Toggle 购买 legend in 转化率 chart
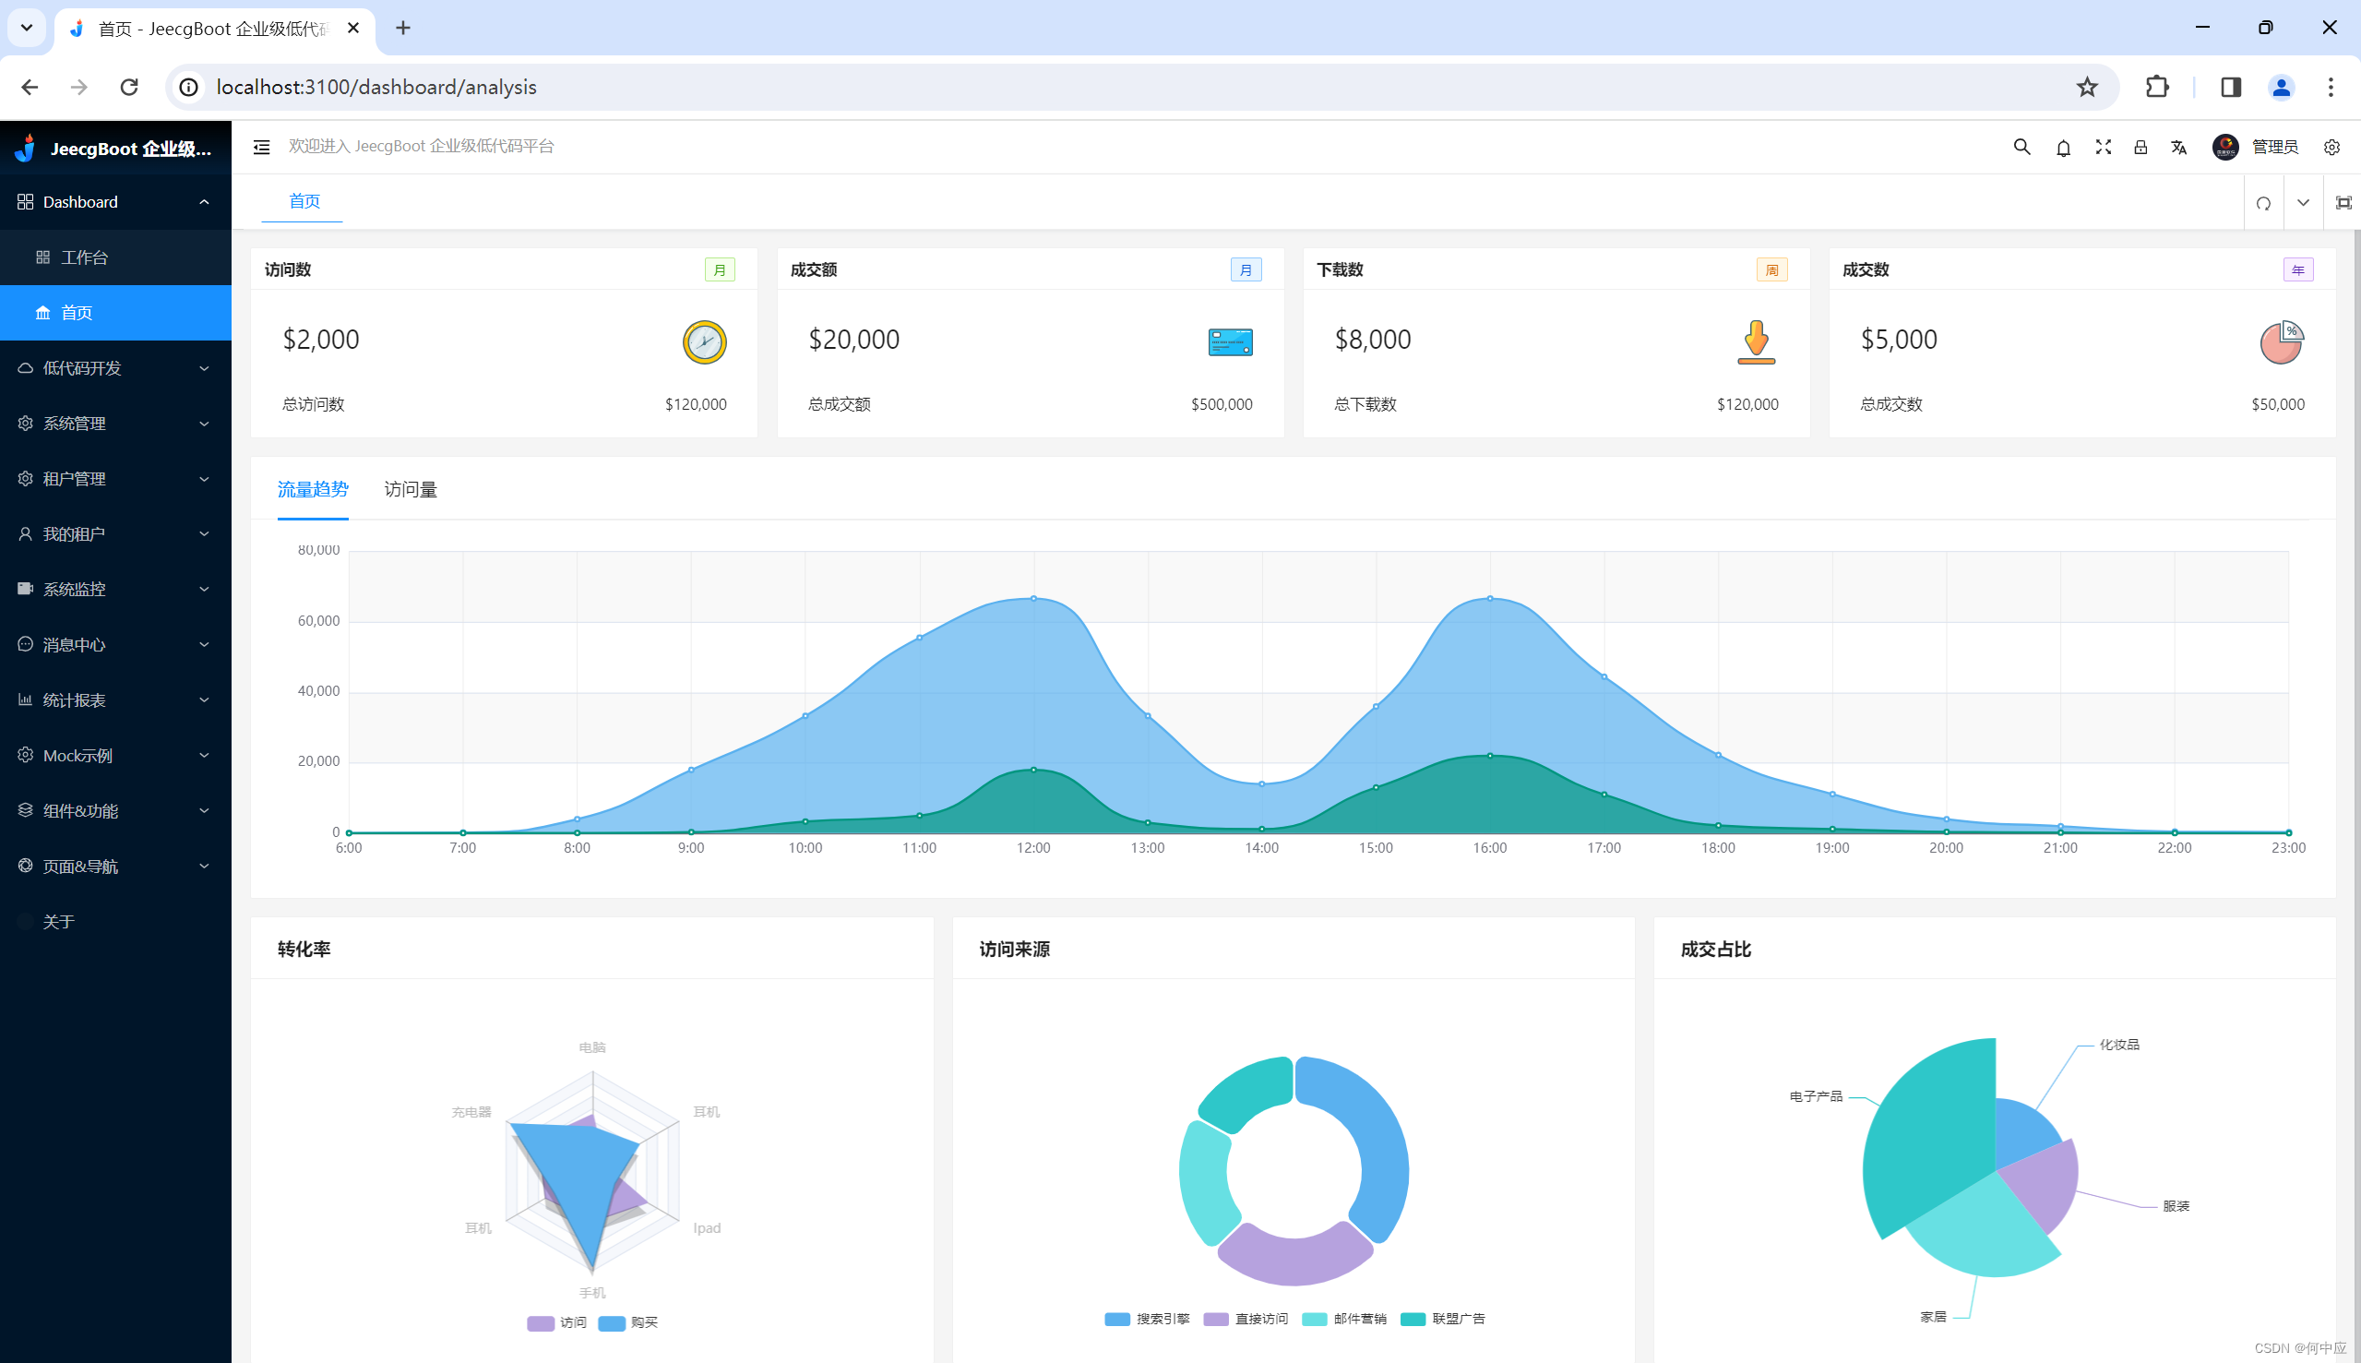2361x1363 pixels. [627, 1321]
